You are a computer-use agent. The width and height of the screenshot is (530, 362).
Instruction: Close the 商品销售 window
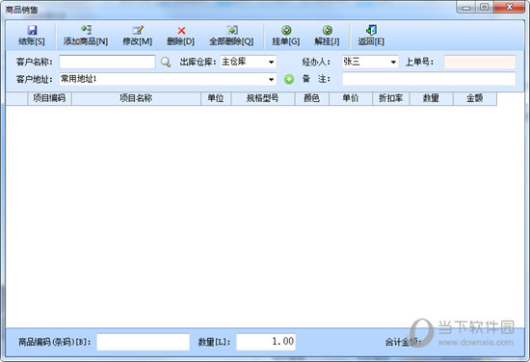(509, 7)
